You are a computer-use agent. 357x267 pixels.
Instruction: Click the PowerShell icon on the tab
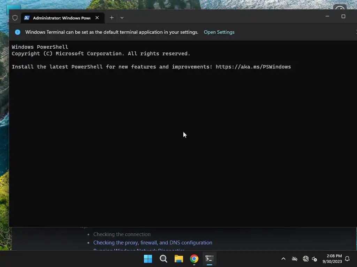pos(26,18)
